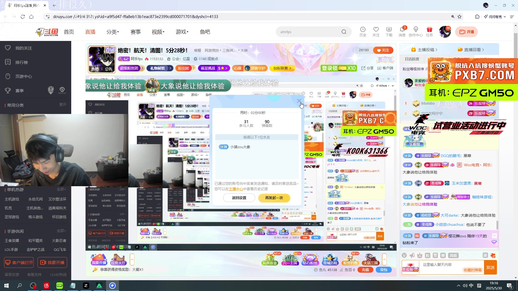This screenshot has width=518, height=291.
Task: Select the fan badge 冬瓜强 selector
Action: coord(410,267)
